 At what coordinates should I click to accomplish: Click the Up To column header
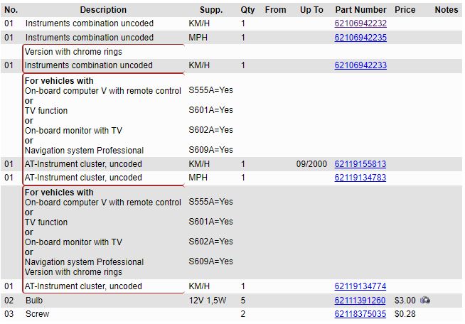pyautogui.click(x=311, y=10)
